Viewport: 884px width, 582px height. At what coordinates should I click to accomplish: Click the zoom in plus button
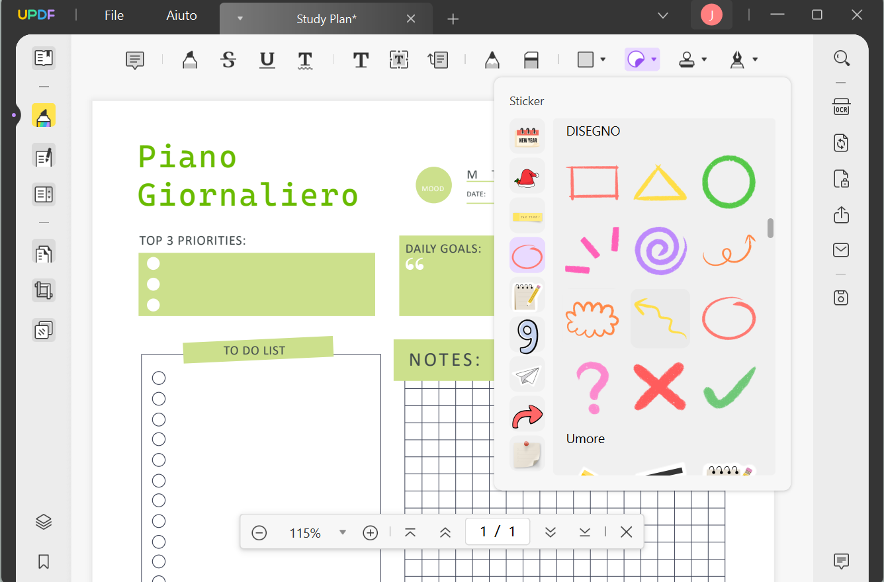point(371,532)
